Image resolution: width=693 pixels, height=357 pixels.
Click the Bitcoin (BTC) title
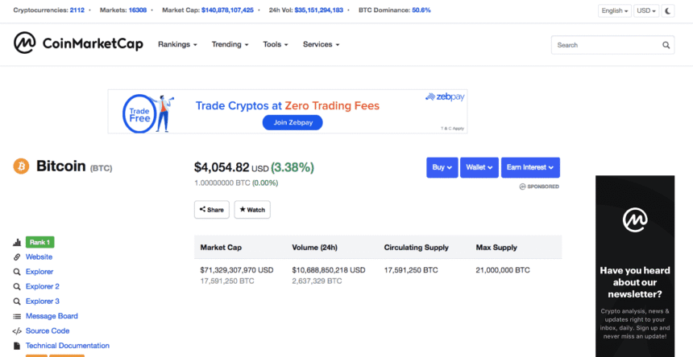(74, 166)
